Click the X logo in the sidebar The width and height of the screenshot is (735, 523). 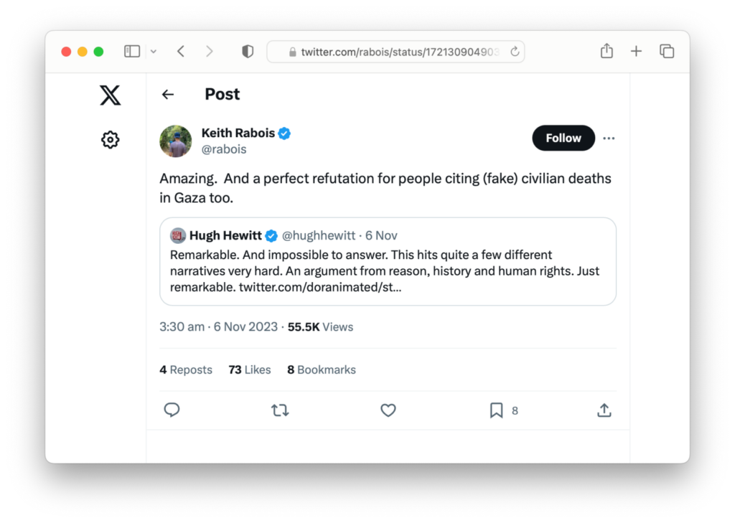click(110, 95)
